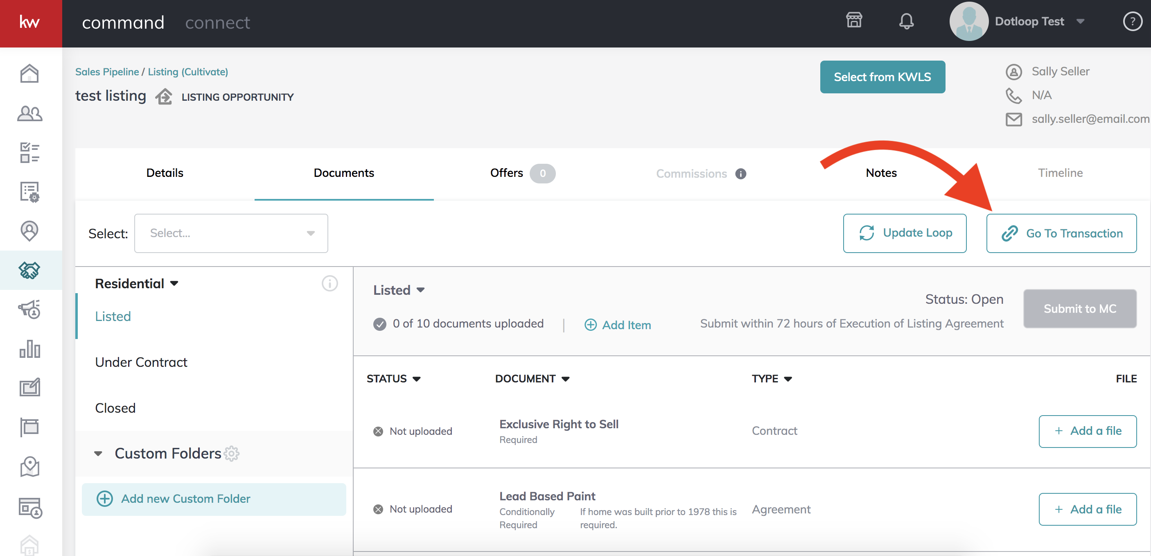The height and width of the screenshot is (556, 1151).
Task: Select the Contacts icon in the sidebar
Action: point(29,113)
